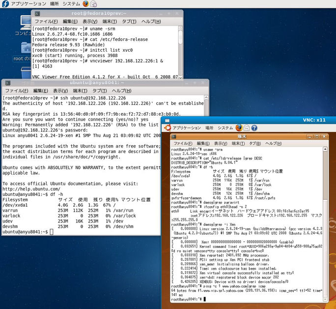Click /dev/xvda1 row in ubuntu@anyu8041 terminal
The image size is (336, 309).
click(x=59, y=205)
